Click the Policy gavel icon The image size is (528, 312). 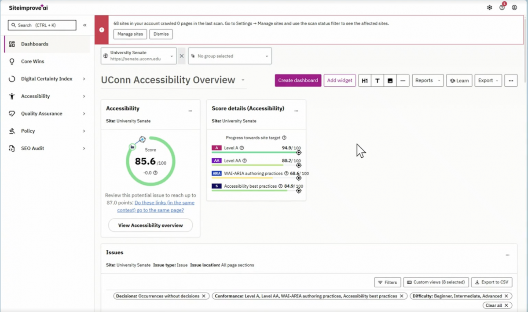tap(12, 131)
